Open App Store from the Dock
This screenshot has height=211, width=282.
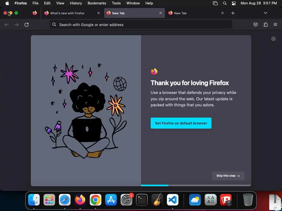[x=111, y=200]
